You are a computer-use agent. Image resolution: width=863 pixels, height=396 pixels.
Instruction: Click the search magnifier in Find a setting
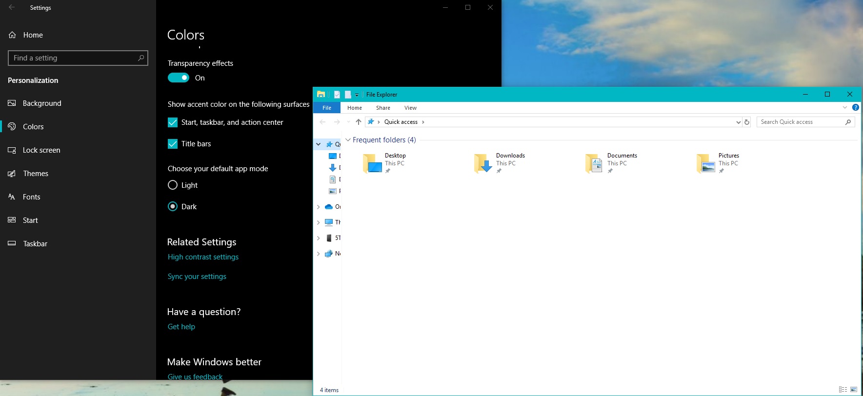(x=141, y=58)
